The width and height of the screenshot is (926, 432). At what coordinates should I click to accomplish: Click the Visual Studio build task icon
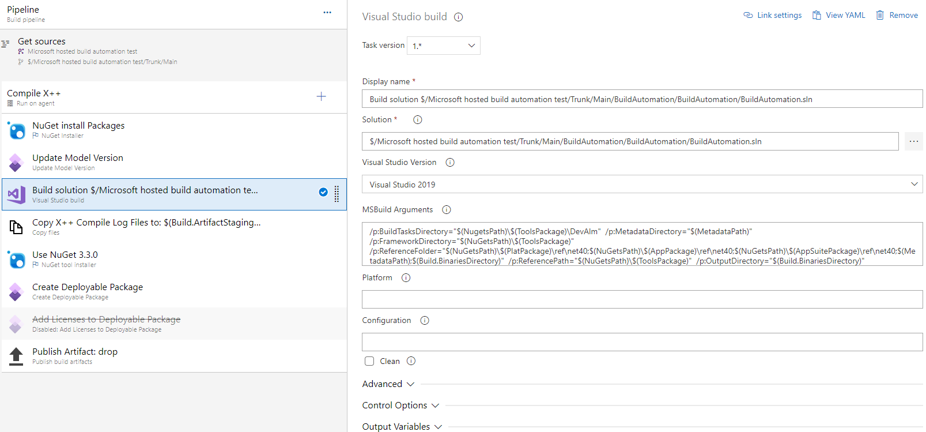[x=16, y=195]
